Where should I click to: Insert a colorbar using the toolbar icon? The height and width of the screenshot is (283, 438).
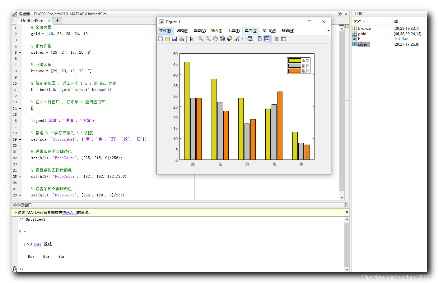pos(260,39)
